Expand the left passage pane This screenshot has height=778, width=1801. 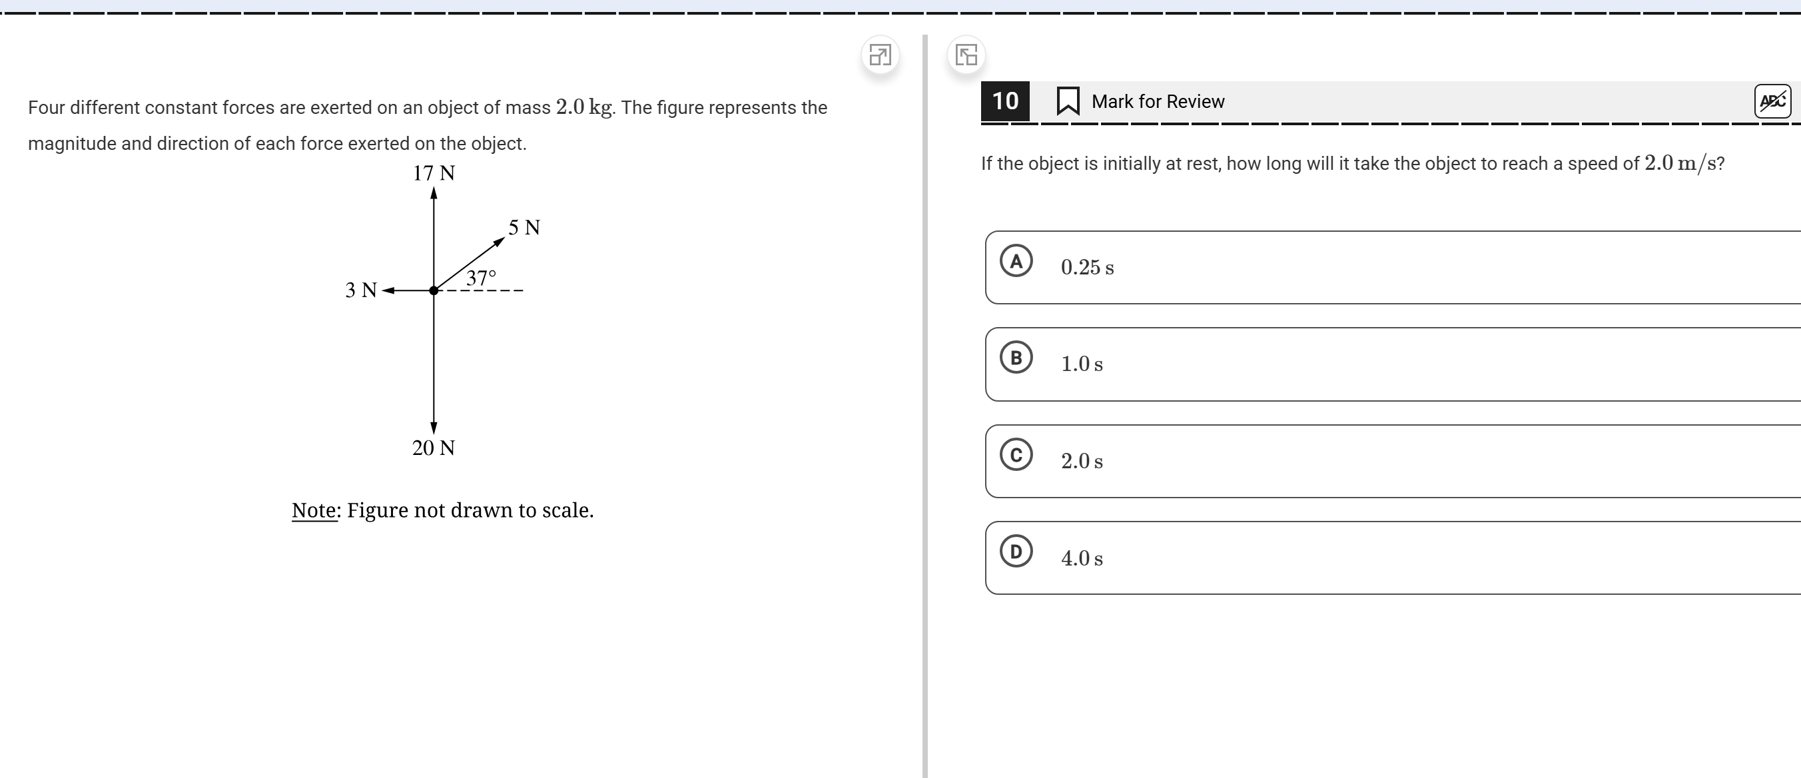point(880,55)
